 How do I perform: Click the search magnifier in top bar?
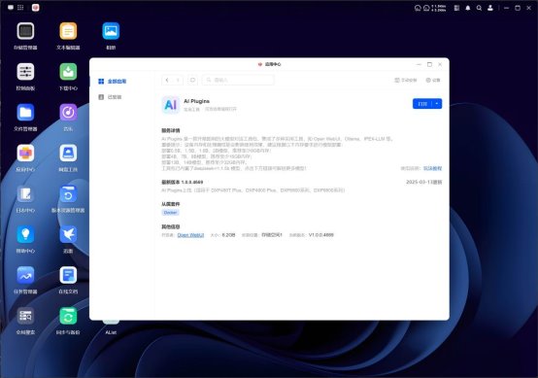[479, 8]
